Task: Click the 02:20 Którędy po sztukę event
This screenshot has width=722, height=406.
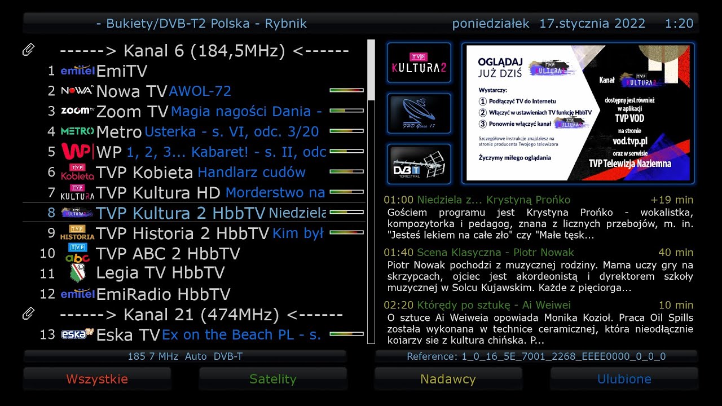Action: [x=539, y=323]
